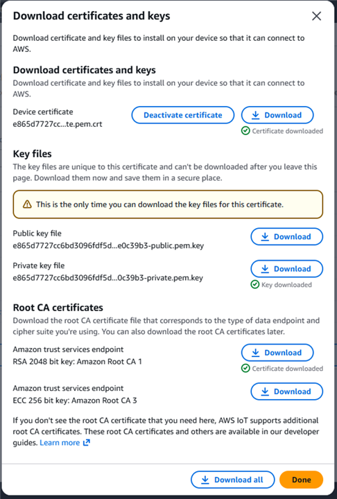Click green checkmark beside device Certificate downloaded
This screenshot has height=499, width=337.
coord(245,131)
